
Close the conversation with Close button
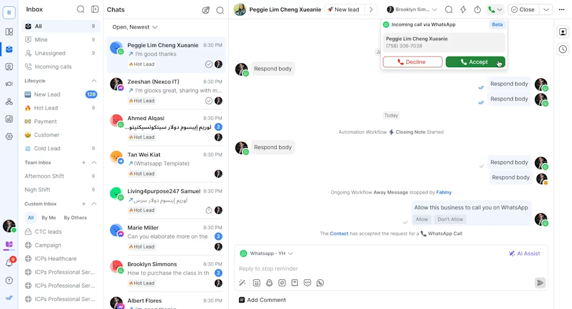click(523, 10)
